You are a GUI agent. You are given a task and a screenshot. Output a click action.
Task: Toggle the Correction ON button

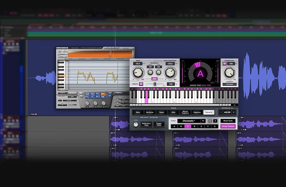coord(225,64)
